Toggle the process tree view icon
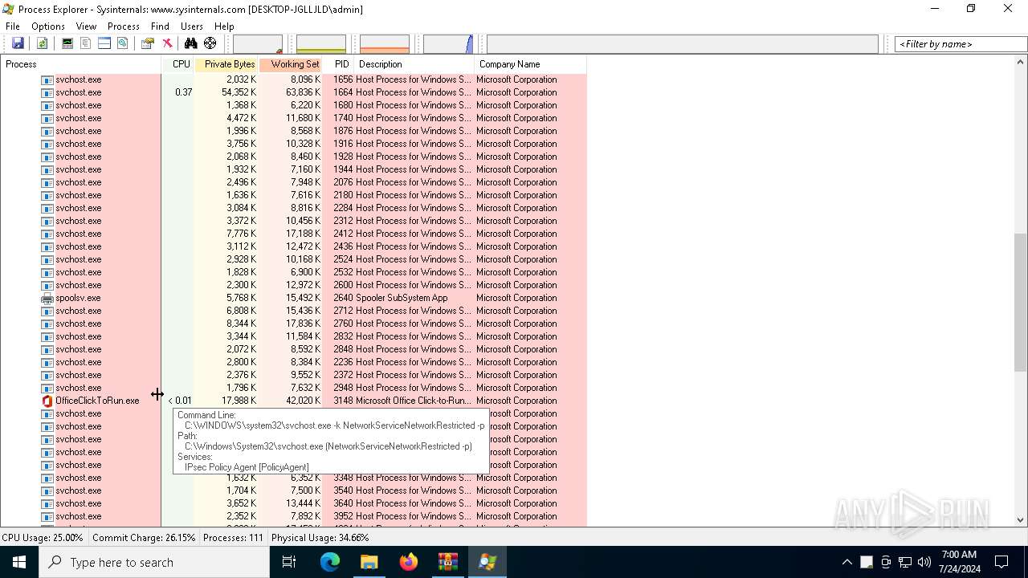Viewport: 1028px width, 578px height. point(85,43)
